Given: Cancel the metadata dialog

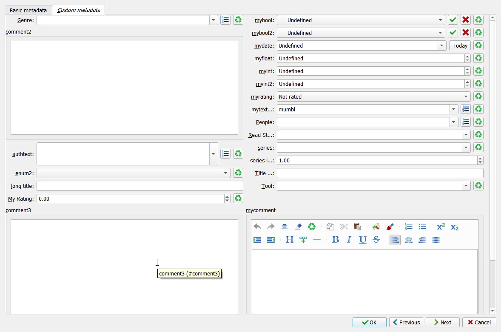Looking at the screenshot, I should 479,322.
